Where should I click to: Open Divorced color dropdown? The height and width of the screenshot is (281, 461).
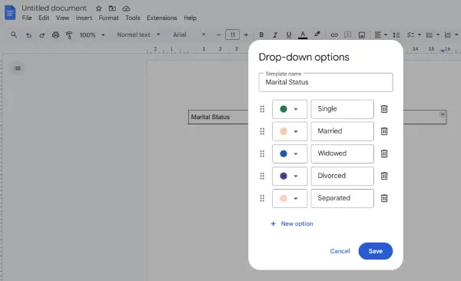click(x=290, y=176)
